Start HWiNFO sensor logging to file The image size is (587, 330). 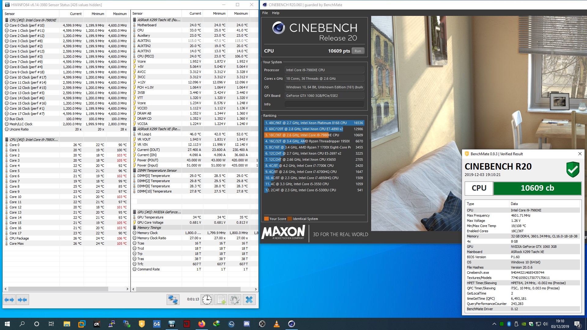tap(221, 300)
